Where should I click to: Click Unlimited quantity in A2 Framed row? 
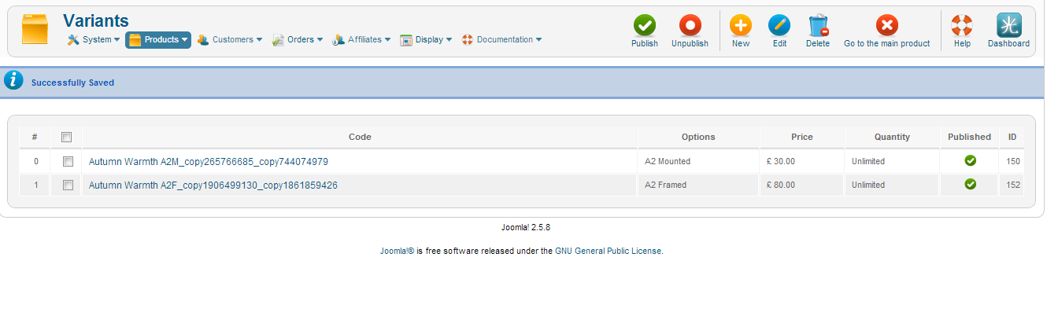pyautogui.click(x=868, y=185)
